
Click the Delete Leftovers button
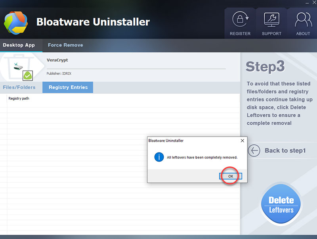click(281, 204)
